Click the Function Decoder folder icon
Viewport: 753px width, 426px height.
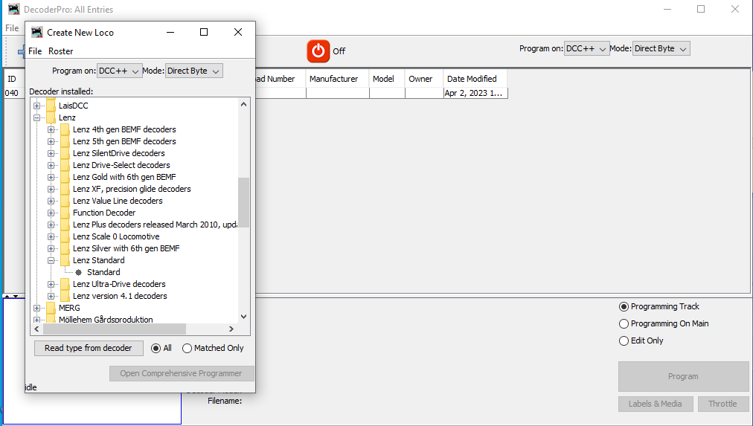click(x=65, y=213)
